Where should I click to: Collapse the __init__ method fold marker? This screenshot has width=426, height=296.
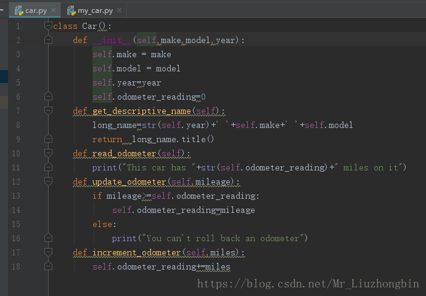(x=48, y=40)
